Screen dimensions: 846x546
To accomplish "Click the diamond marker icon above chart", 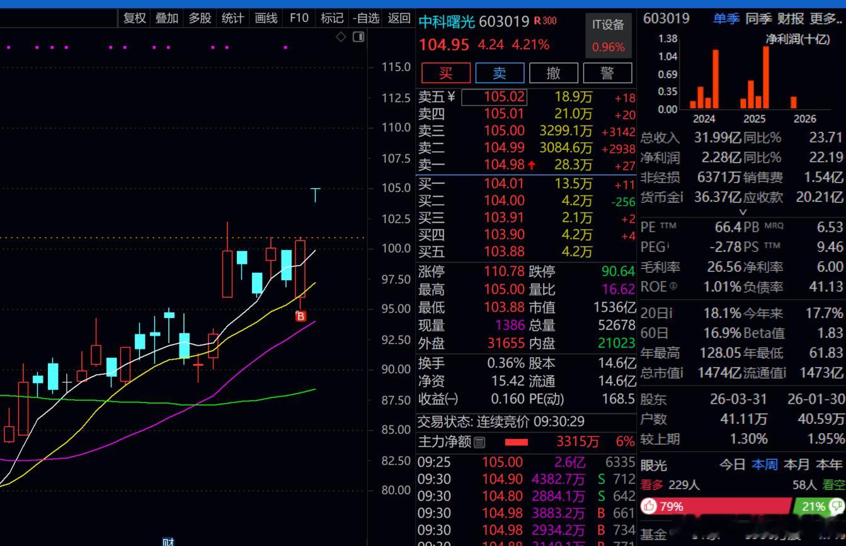I will [341, 37].
